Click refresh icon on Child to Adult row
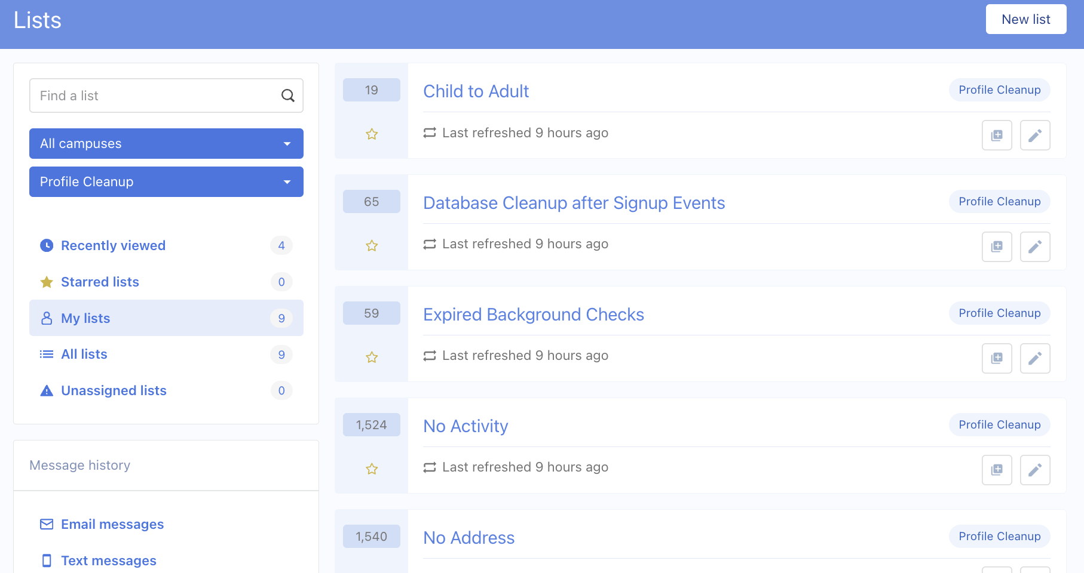 pos(430,133)
